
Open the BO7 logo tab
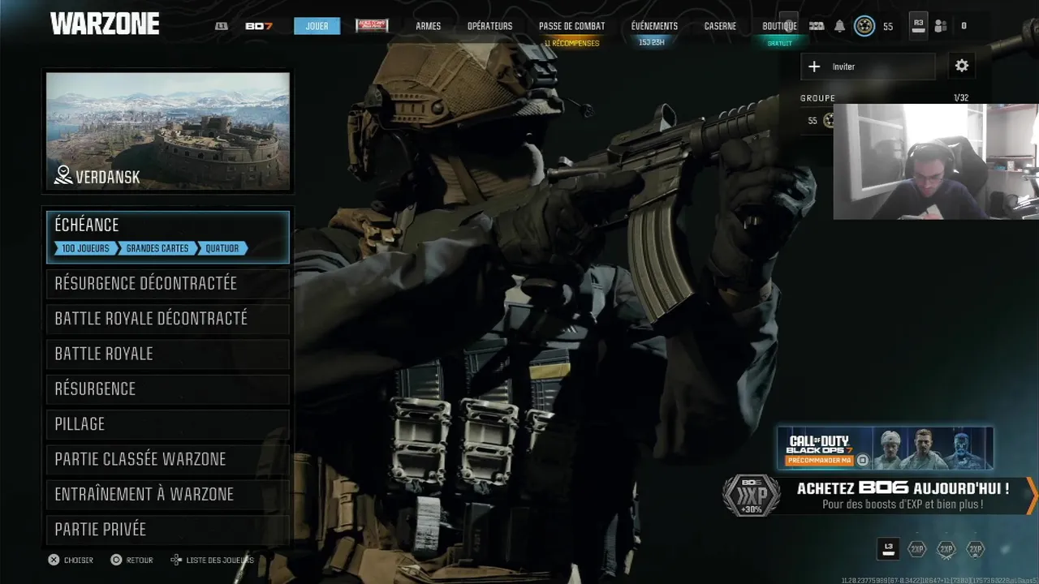tap(259, 26)
